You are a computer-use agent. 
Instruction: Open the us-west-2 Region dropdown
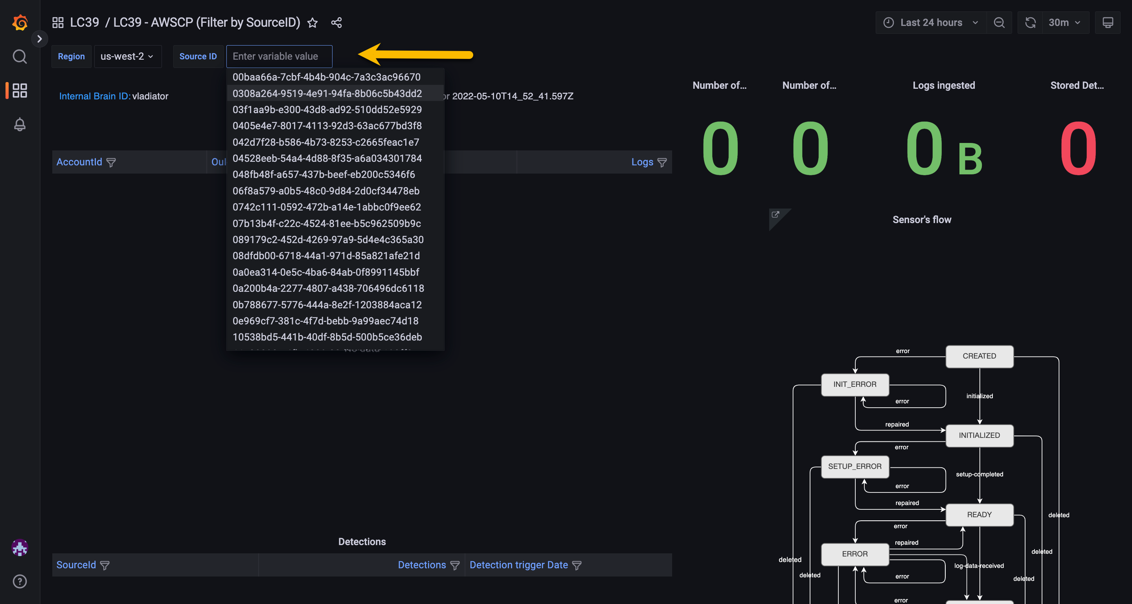pos(127,56)
